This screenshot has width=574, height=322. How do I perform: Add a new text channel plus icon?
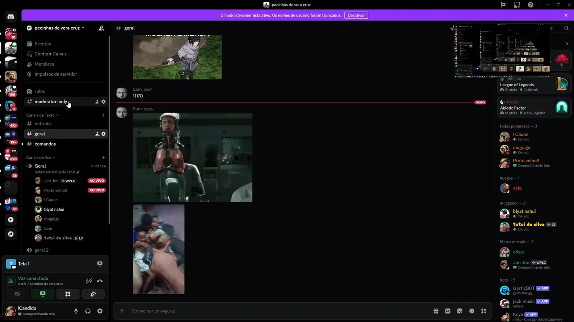[104, 115]
